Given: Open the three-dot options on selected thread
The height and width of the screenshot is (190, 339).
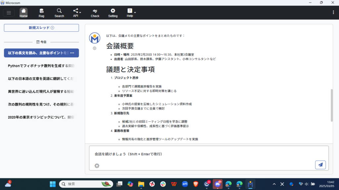Looking at the screenshot, I should click(x=72, y=53).
